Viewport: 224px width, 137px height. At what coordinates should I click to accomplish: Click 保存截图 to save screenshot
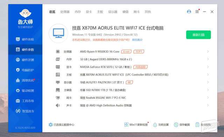click(x=182, y=125)
